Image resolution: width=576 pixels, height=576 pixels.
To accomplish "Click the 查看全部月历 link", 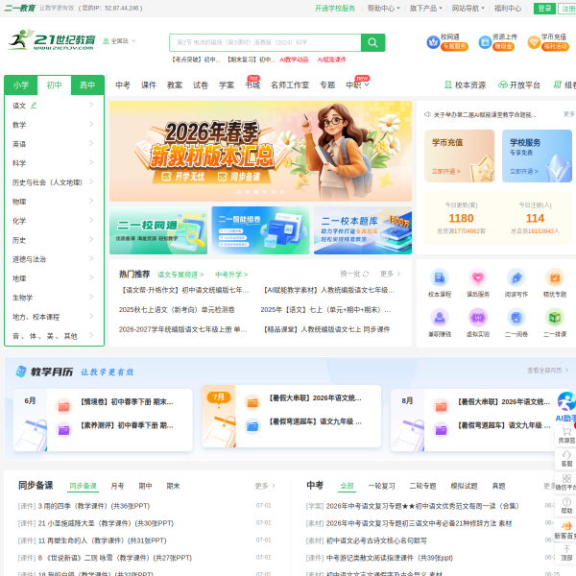I will [548, 371].
